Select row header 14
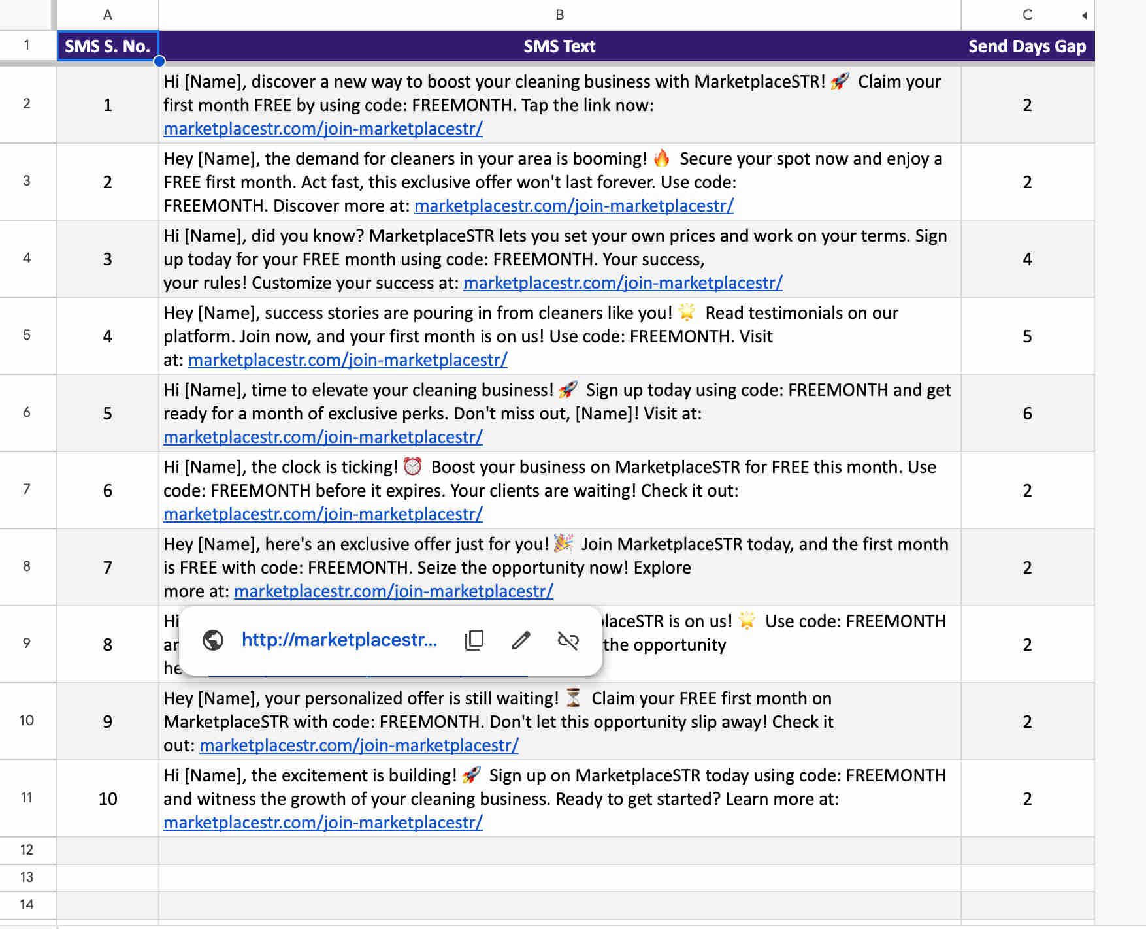This screenshot has height=929, width=1146. [x=27, y=905]
